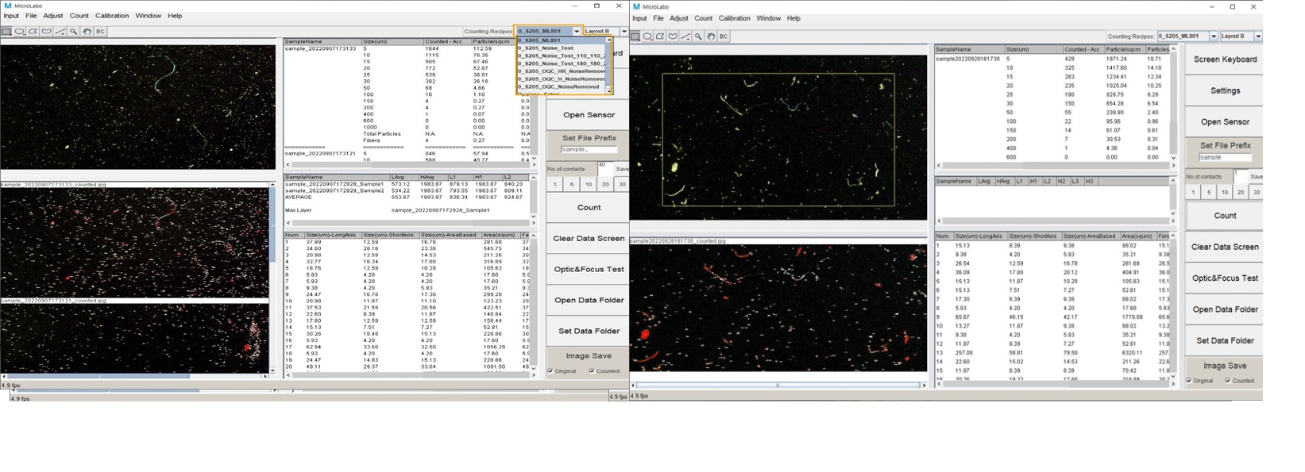The width and height of the screenshot is (1305, 472).
Task: Toggle the Counted checkbox in right window
Action: click(x=1229, y=381)
